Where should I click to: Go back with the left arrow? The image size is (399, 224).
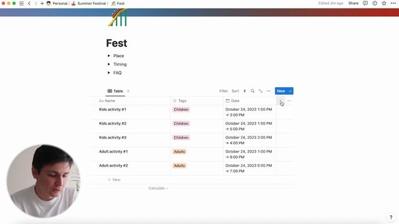click(x=29, y=3)
